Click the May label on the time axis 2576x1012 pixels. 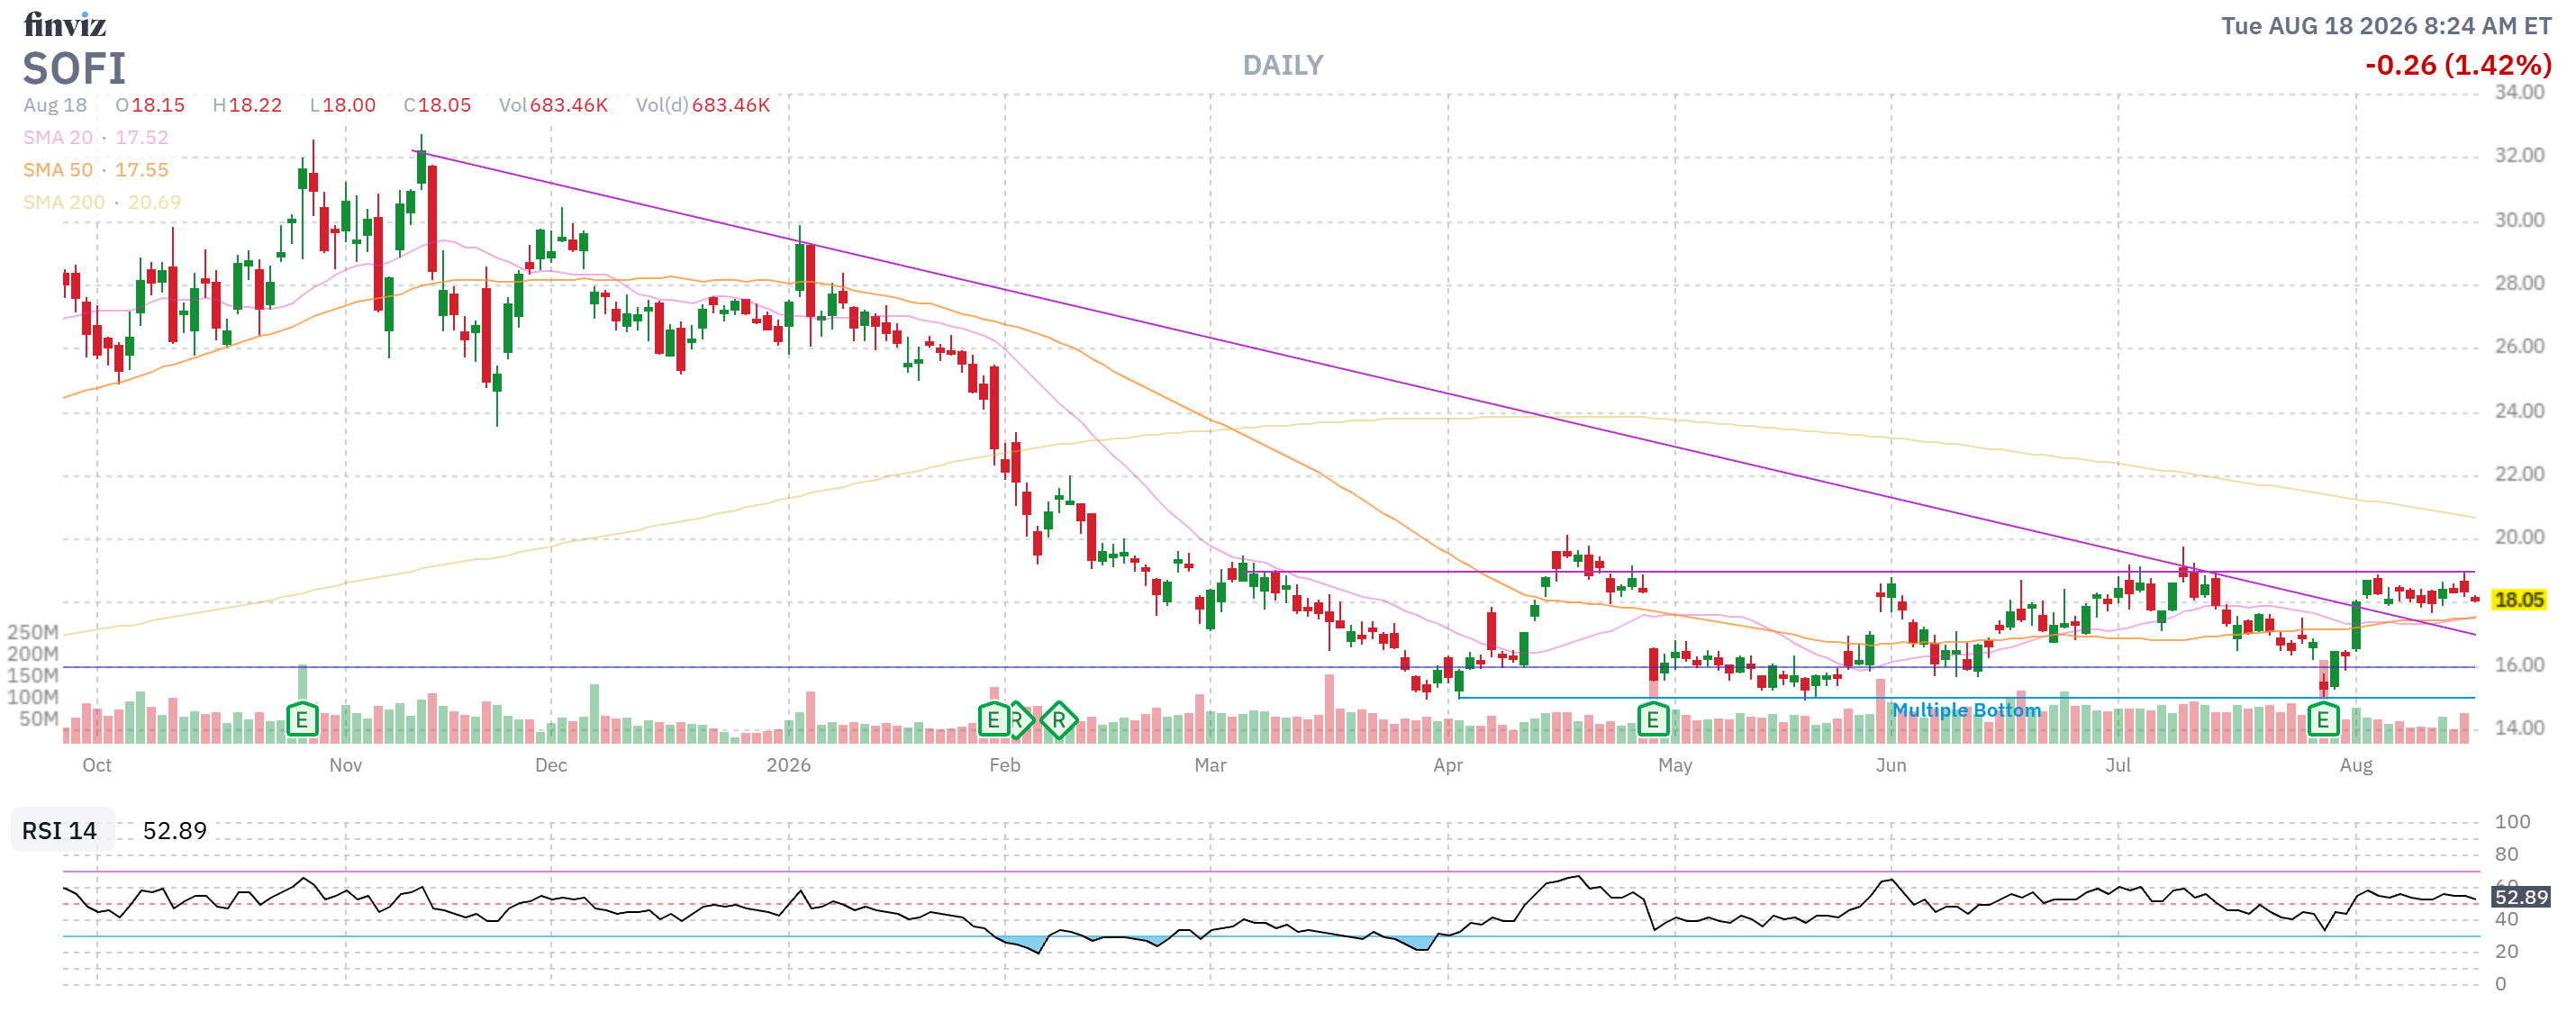point(1675,765)
